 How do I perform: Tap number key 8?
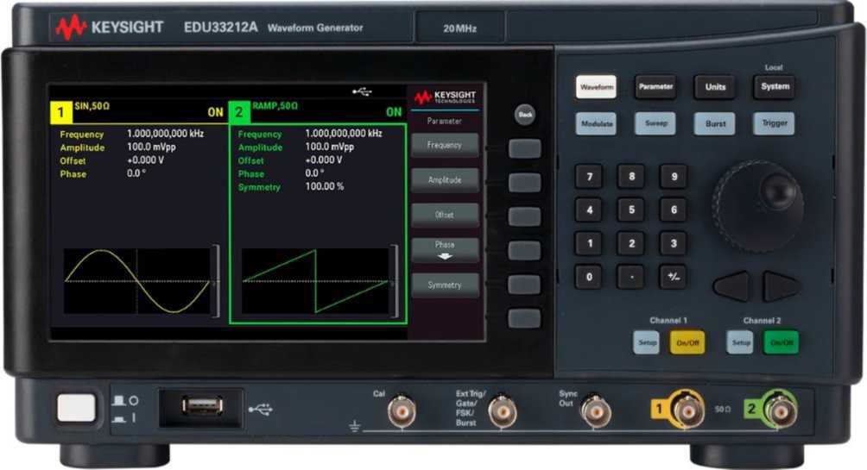pyautogui.click(x=631, y=177)
